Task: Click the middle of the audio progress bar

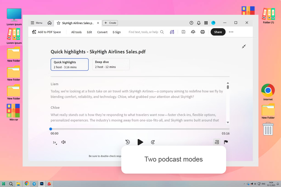Action: [140, 129]
